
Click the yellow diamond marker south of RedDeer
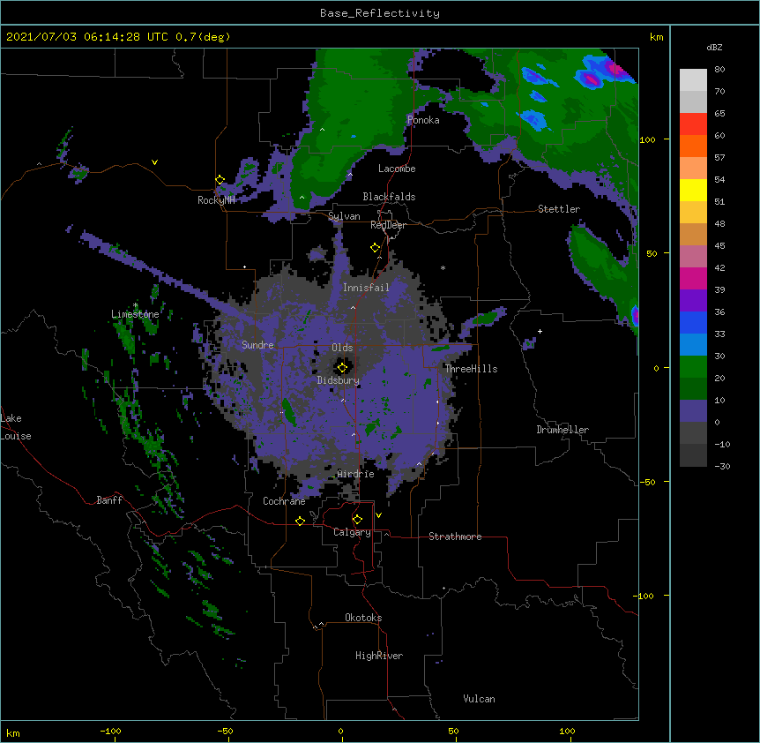375,248
